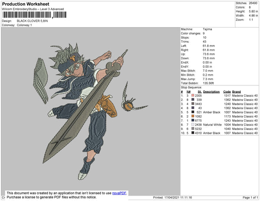260x201 pixels.
Task: Click the Max Stitch value '7.0 mm'
Action: coord(208,71)
